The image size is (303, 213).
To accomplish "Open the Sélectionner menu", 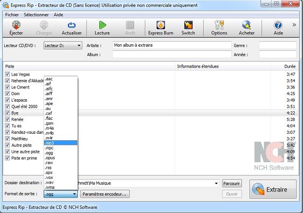I will (x=36, y=15).
